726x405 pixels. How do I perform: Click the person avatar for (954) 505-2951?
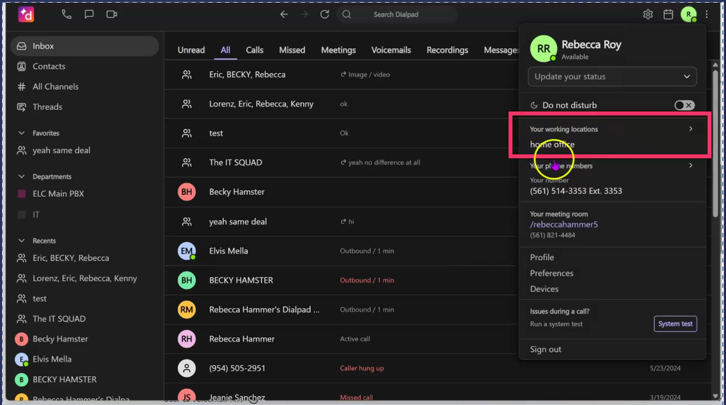187,368
